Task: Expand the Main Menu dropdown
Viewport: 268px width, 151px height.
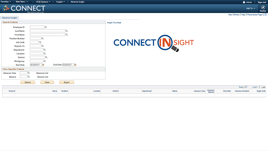Action: click(22, 2)
